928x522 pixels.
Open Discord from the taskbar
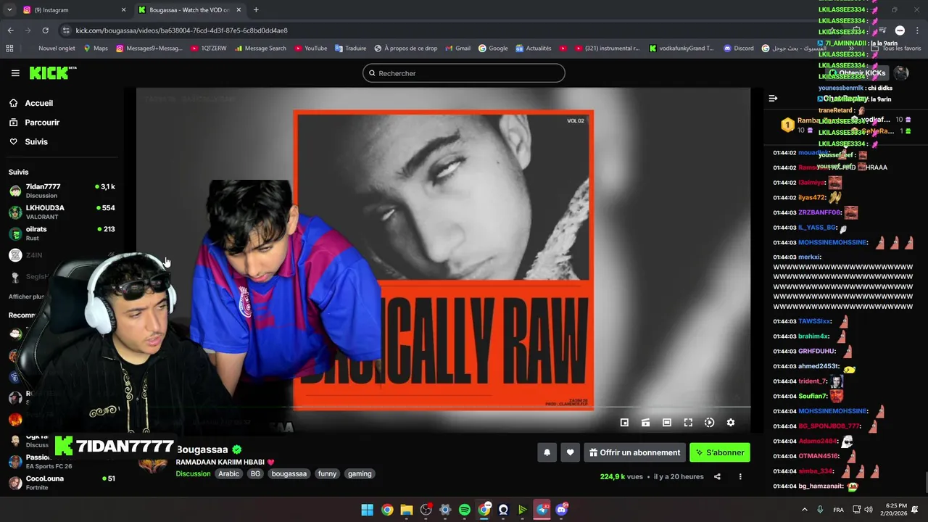(x=562, y=510)
